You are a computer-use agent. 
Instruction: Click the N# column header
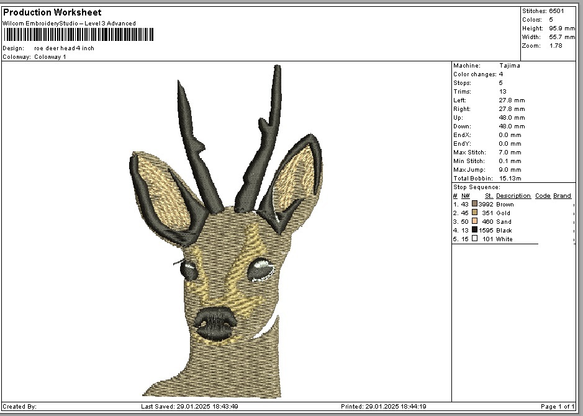[x=465, y=196]
